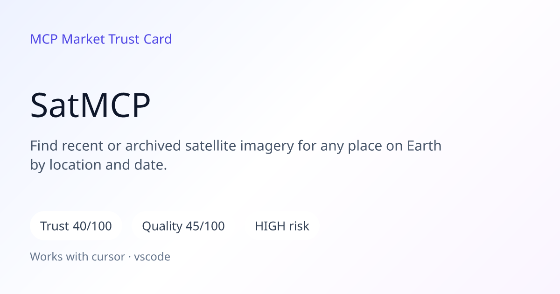Click the word Find starting the description
The image size is (560, 294).
[x=43, y=146]
